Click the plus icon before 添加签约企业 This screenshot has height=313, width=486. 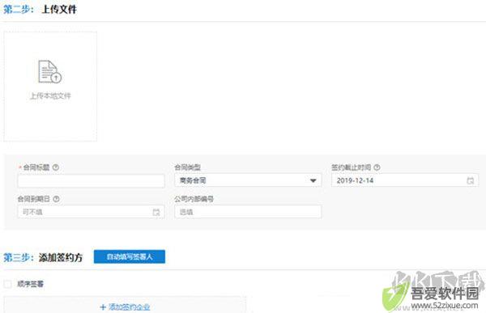[103, 307]
